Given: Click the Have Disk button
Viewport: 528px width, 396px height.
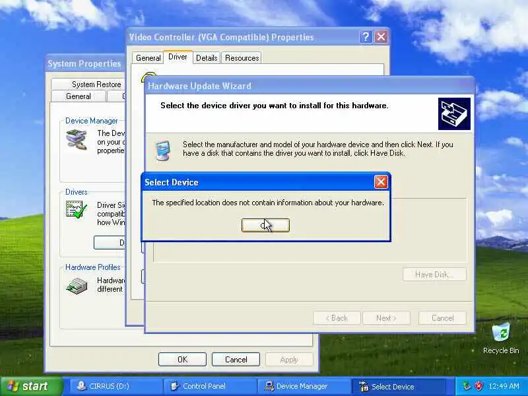Looking at the screenshot, I should click(434, 275).
